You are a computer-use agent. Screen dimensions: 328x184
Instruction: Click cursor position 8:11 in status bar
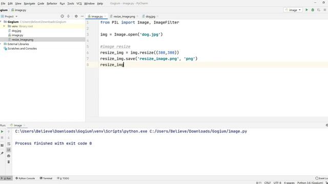(x=259, y=183)
